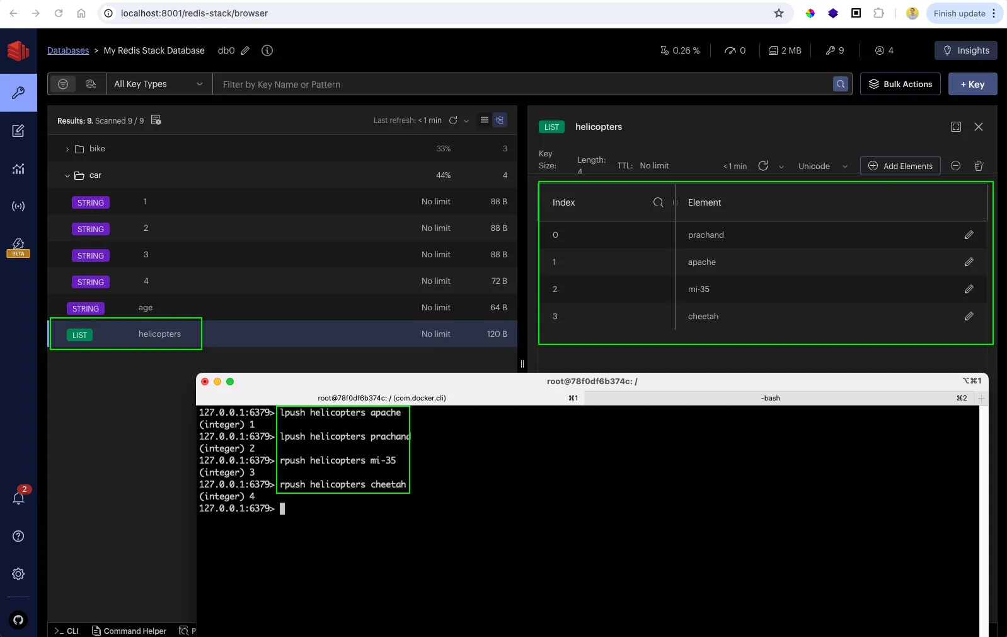Switch to tree view of keys
This screenshot has height=637, width=1007.
(x=500, y=120)
